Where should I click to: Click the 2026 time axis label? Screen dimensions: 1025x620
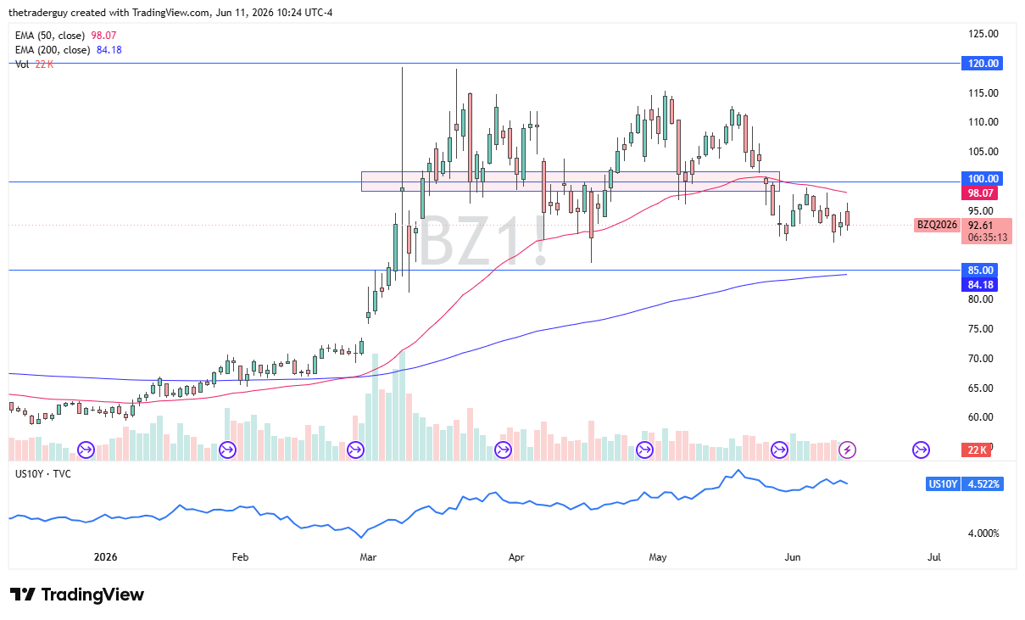[x=105, y=557]
